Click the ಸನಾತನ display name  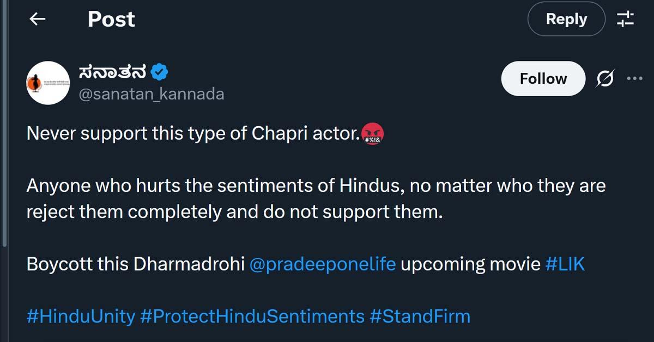pos(112,71)
